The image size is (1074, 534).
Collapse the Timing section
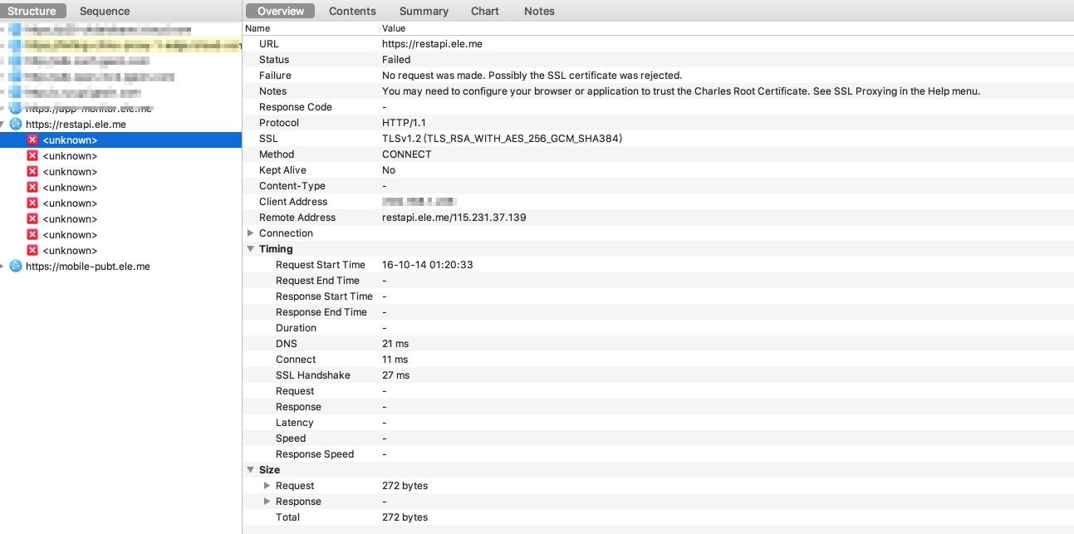tap(251, 249)
